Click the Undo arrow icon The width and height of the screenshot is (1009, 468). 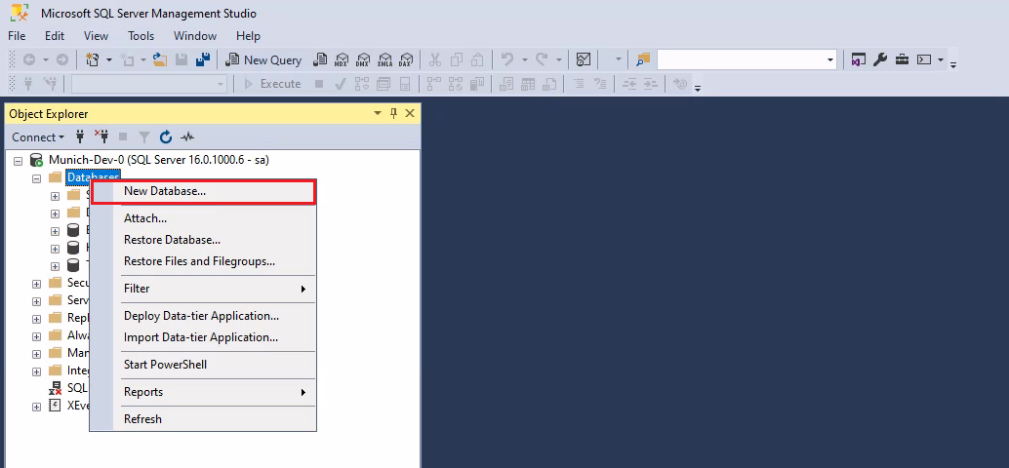click(x=507, y=59)
